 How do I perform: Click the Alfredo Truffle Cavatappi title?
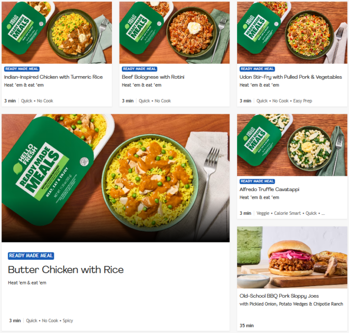pos(269,189)
